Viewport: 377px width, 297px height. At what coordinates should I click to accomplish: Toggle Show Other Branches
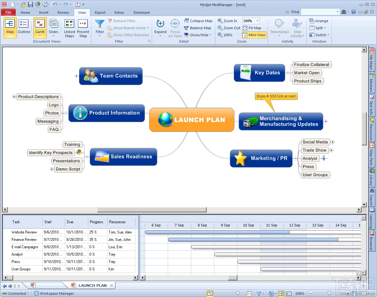click(130, 35)
